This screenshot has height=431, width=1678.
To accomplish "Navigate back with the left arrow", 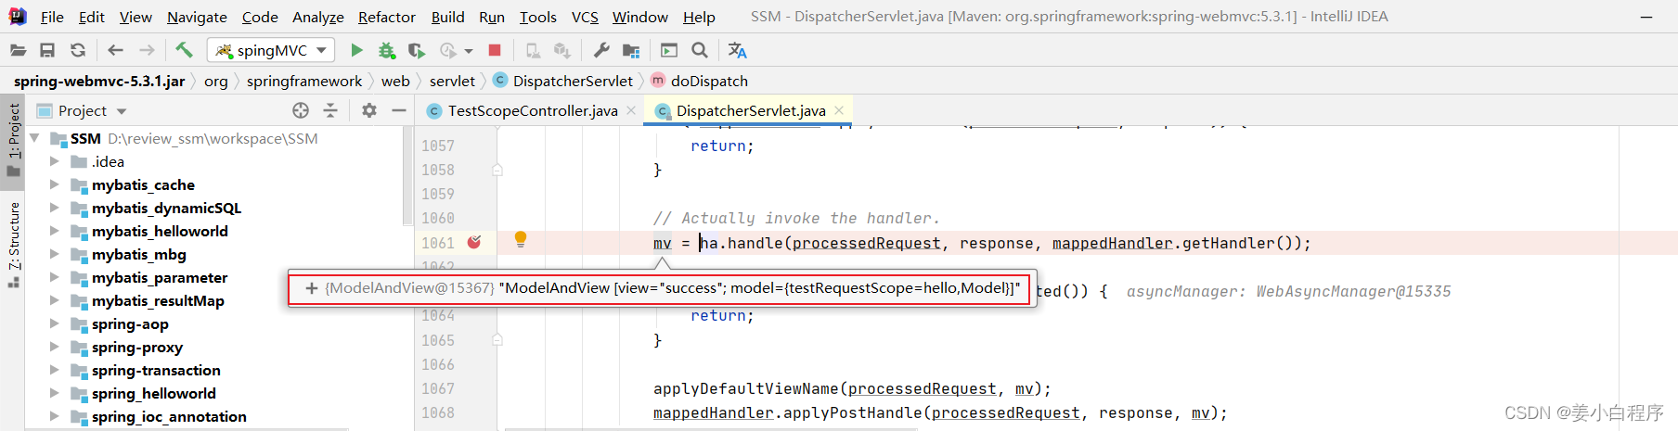I will 115,50.
